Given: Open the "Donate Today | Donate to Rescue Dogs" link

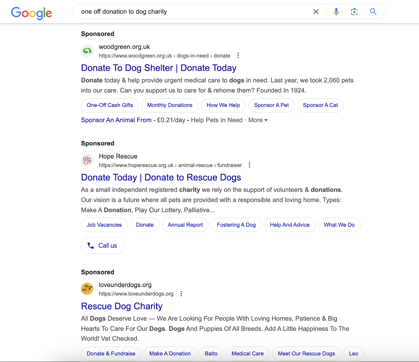Looking at the screenshot, I should point(161,178).
